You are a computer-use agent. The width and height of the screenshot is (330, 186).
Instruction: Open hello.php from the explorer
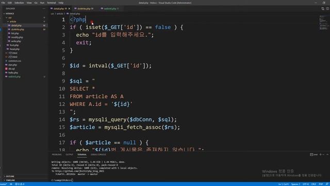point(13,73)
